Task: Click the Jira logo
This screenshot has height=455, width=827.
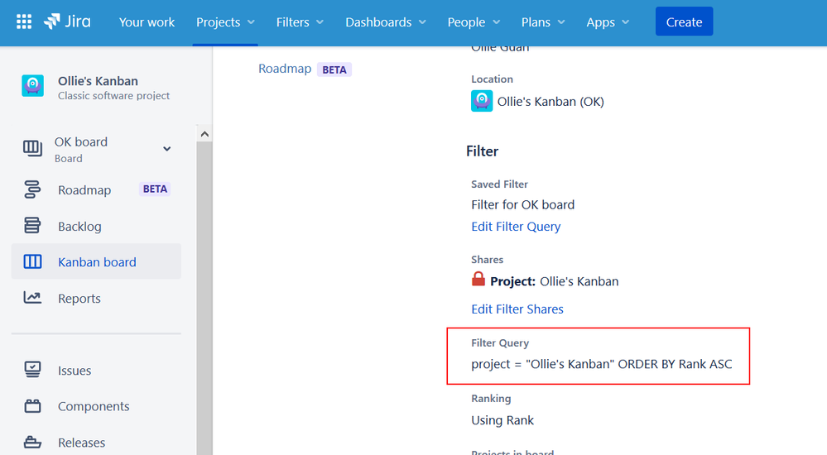Action: pos(67,22)
